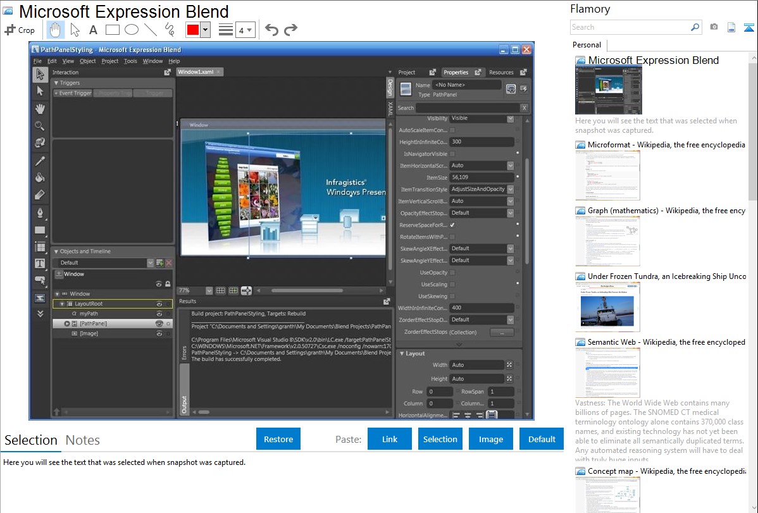Select Blend's Rectangle shape tool
The width and height of the screenshot is (758, 513).
pos(40,230)
